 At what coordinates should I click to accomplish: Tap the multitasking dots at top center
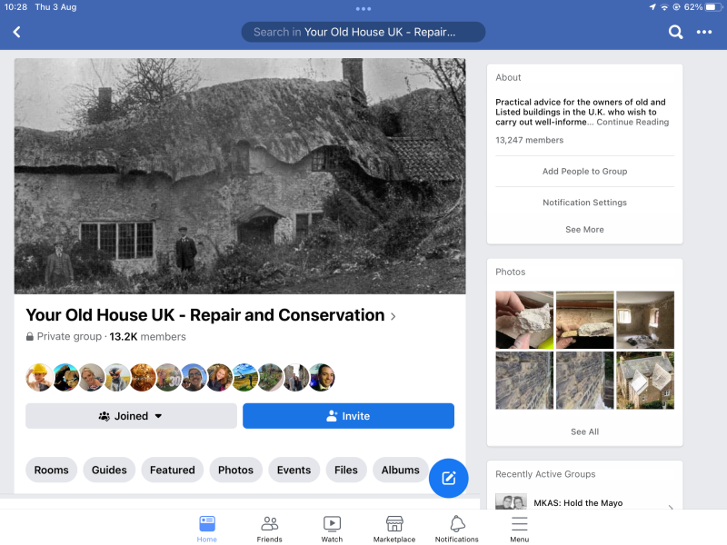pyautogui.click(x=363, y=8)
